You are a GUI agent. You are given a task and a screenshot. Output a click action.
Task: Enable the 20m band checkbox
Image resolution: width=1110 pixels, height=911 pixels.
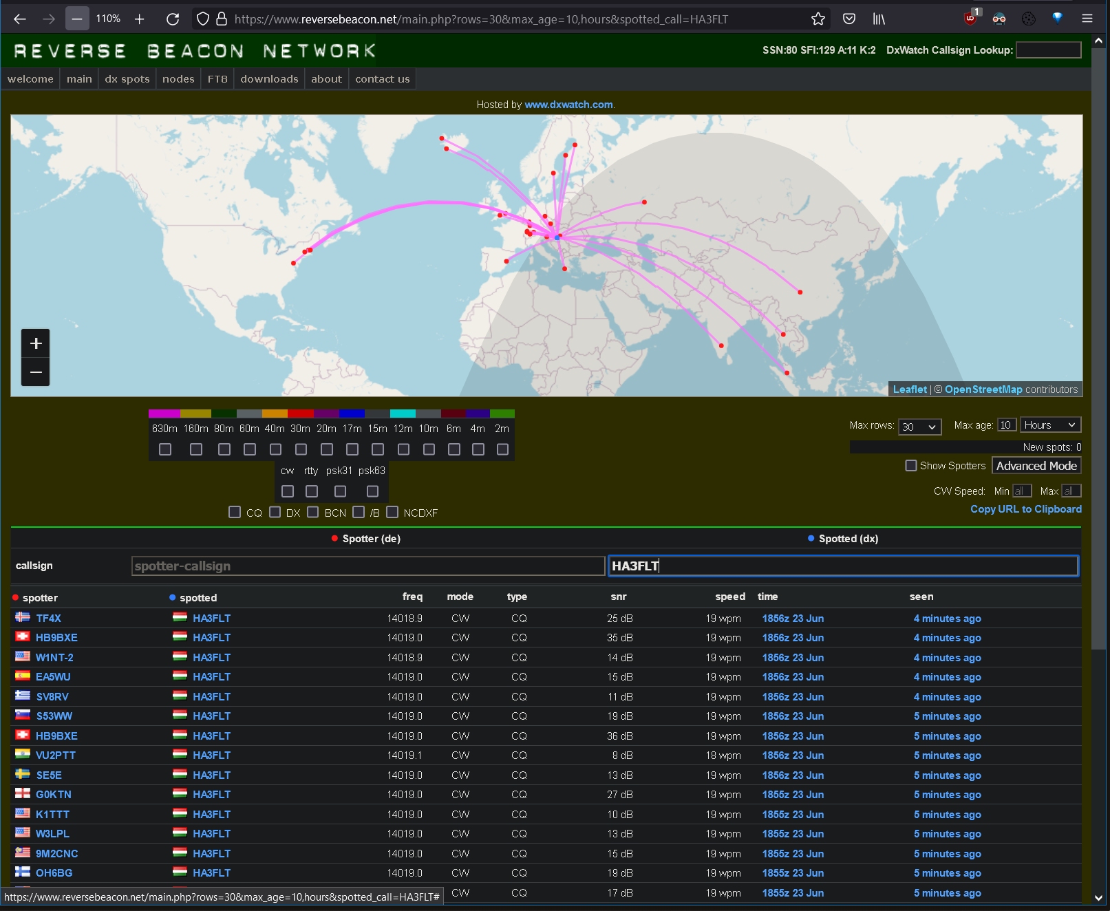327,449
